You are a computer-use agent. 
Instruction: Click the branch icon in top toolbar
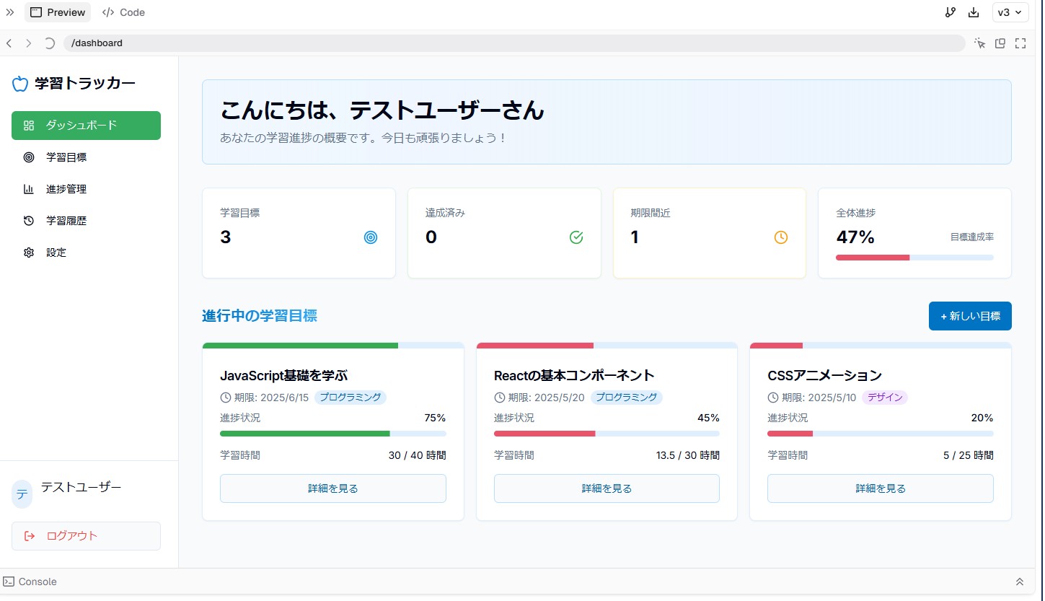coord(950,12)
